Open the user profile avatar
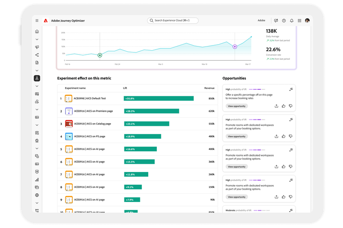The image size is (343, 228). 307,21
